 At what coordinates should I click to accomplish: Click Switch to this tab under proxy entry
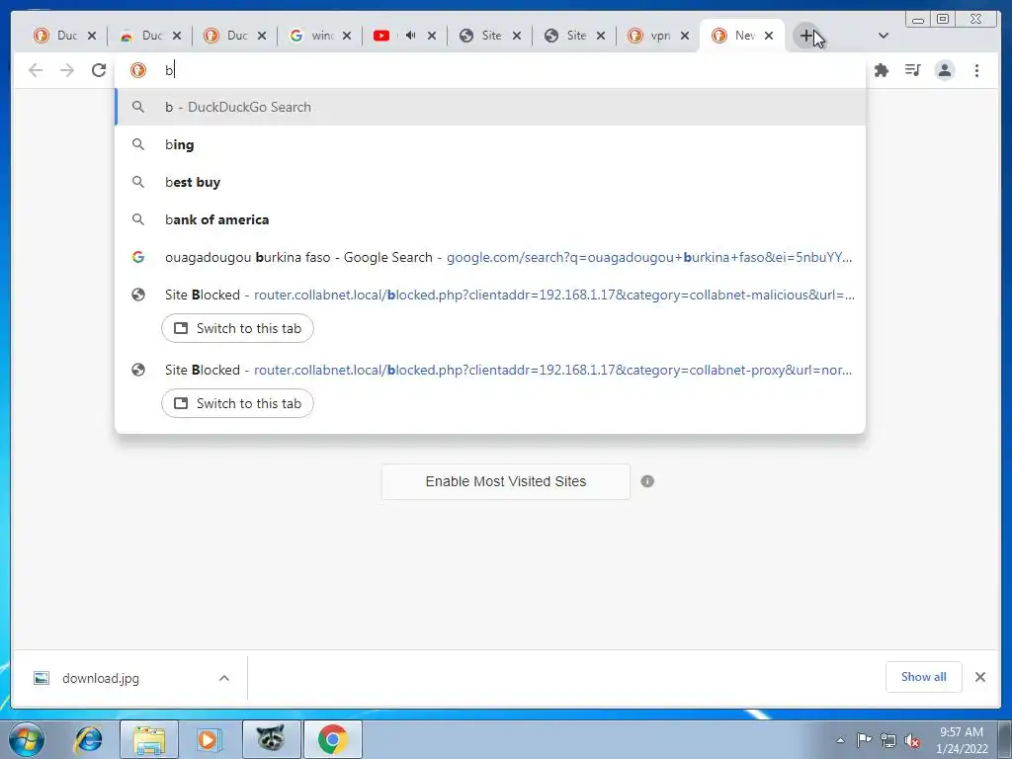(x=237, y=403)
